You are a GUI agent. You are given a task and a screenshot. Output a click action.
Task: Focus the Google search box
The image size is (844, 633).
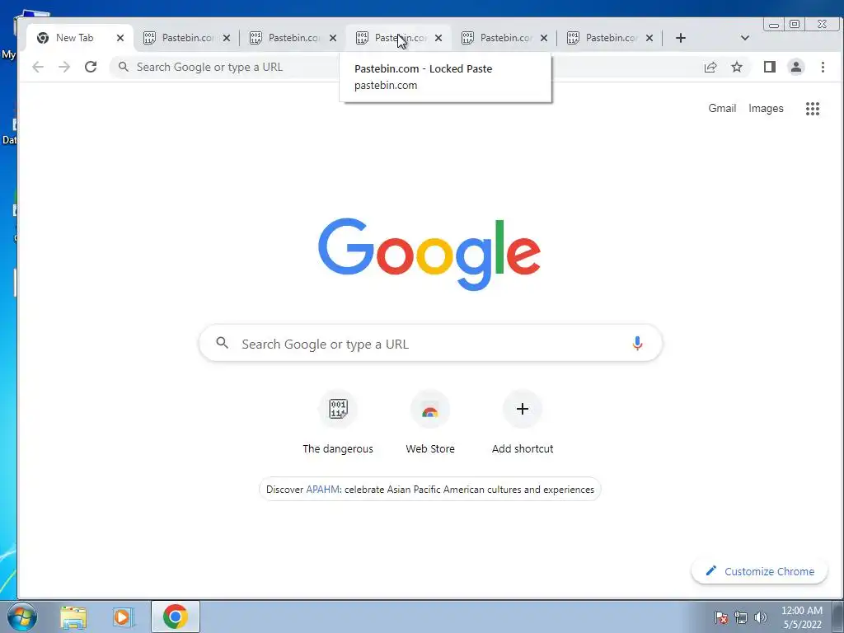click(x=430, y=344)
